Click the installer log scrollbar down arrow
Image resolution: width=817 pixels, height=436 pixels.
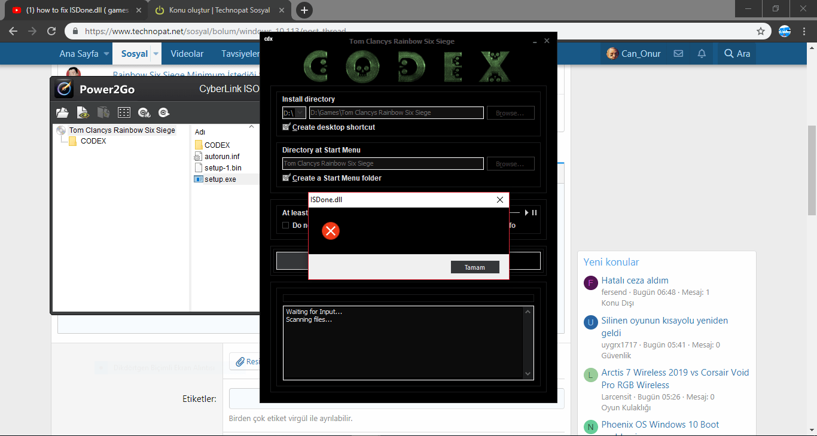[x=528, y=374]
